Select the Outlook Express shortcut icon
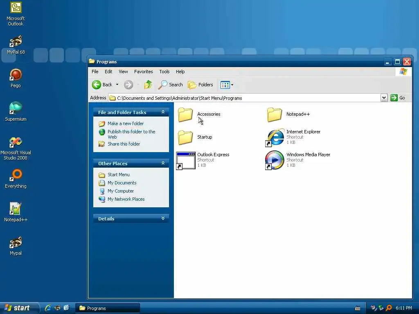The image size is (419, 314). (x=186, y=160)
